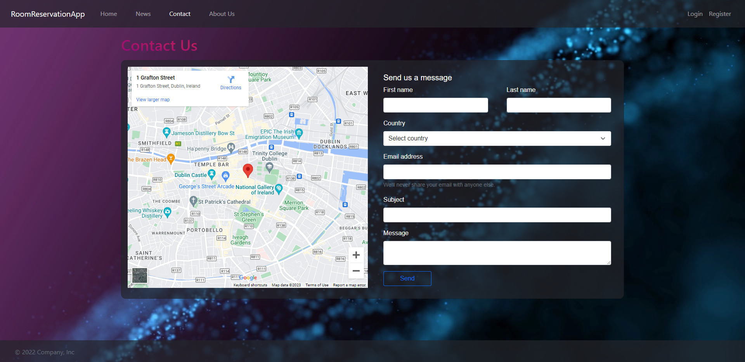
Task: Click the Google logo on the map
Action: click(x=247, y=277)
